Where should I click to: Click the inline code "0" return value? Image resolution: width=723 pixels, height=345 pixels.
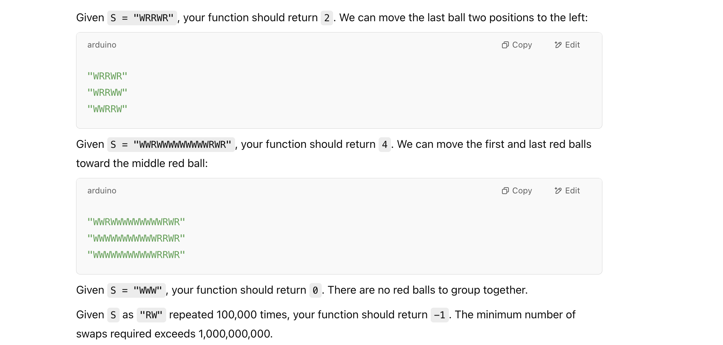coord(315,290)
